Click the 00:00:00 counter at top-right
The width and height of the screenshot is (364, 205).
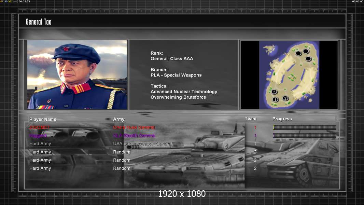pyautogui.click(x=358, y=1)
